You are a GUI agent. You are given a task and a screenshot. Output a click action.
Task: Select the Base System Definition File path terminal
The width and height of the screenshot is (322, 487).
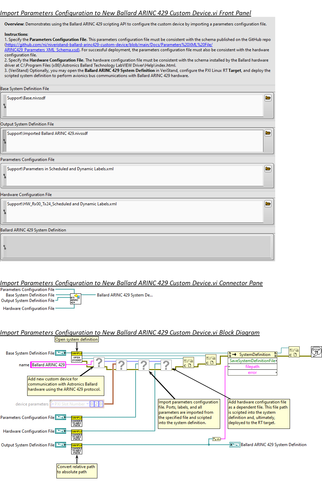coord(61,353)
